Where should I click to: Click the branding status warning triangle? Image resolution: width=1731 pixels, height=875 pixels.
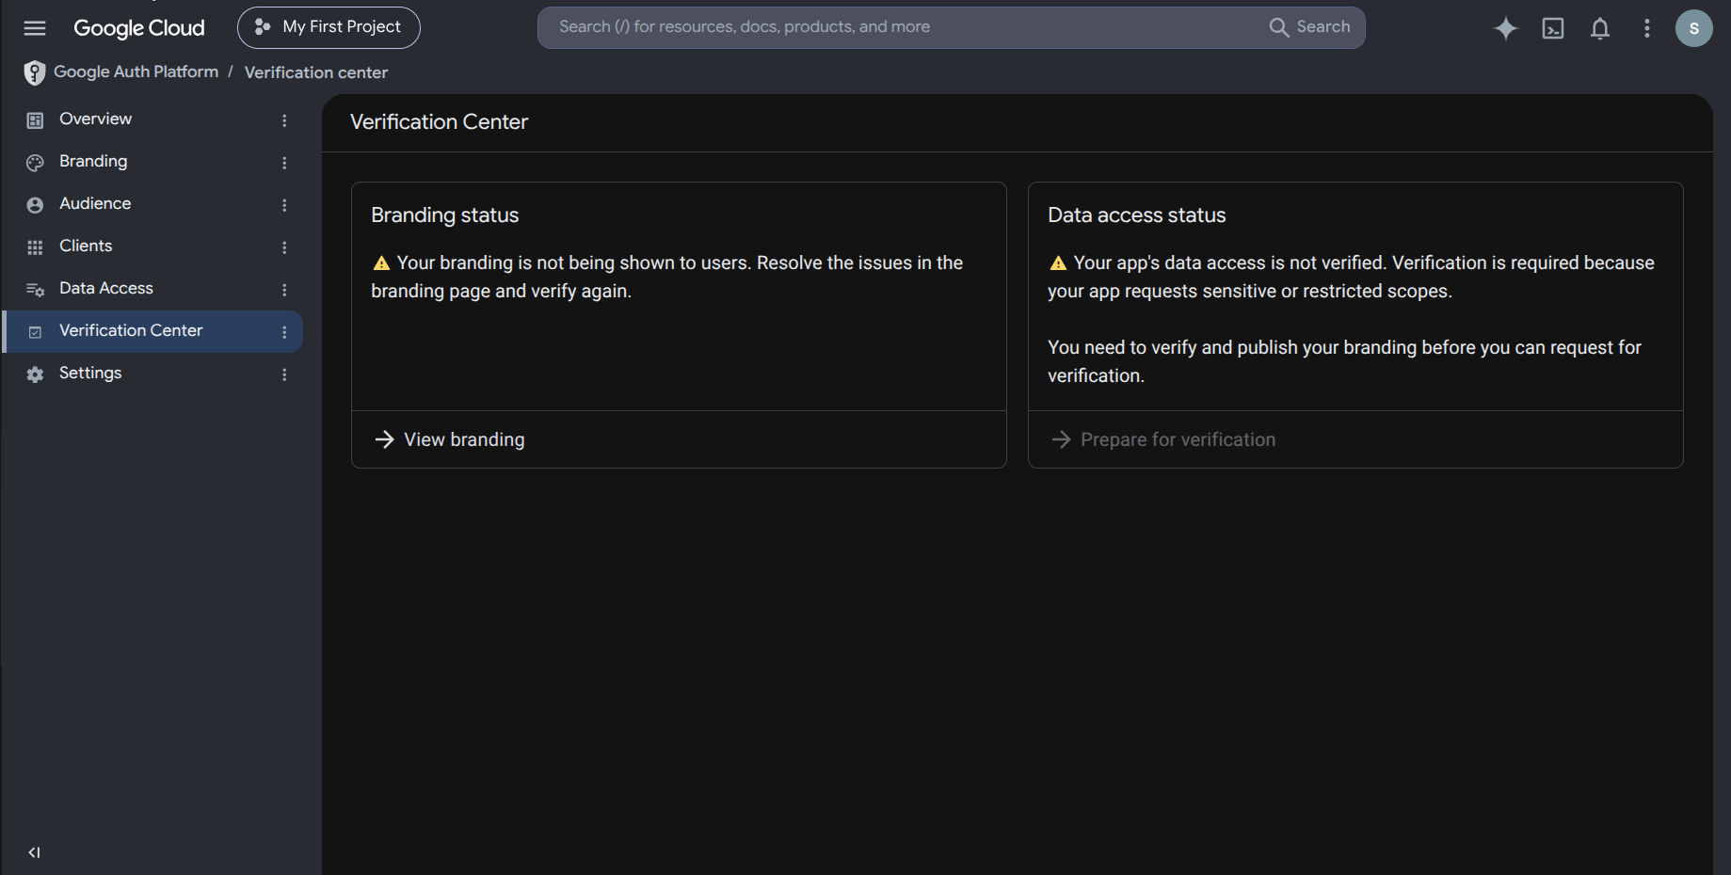click(x=381, y=263)
